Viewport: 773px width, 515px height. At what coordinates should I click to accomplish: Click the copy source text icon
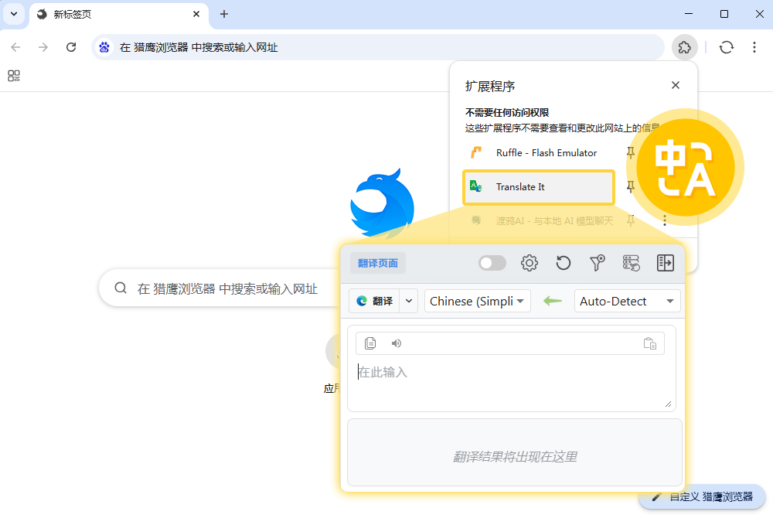(370, 343)
